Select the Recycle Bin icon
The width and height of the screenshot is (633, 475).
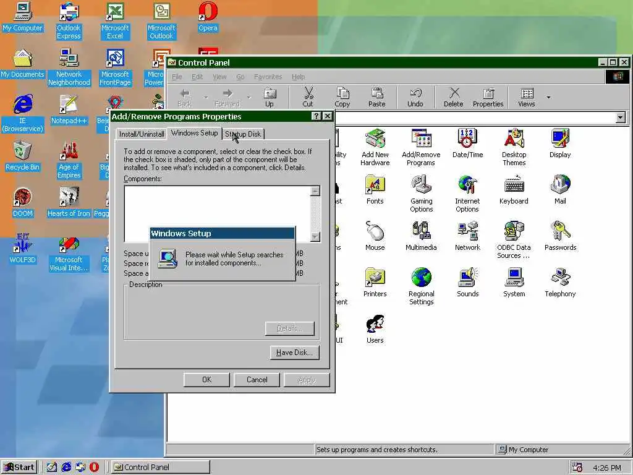[23, 156]
